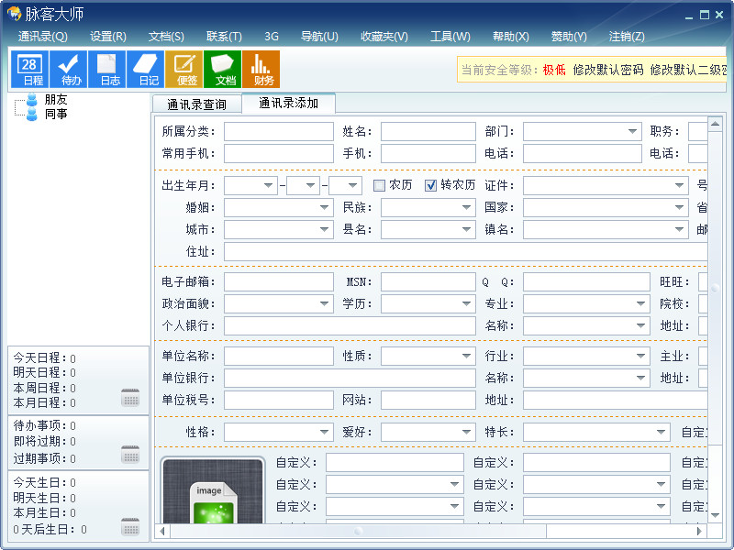Screen dimensions: 734x550
Task: Click the calendar icon beside 本月日程
Action: [130, 398]
